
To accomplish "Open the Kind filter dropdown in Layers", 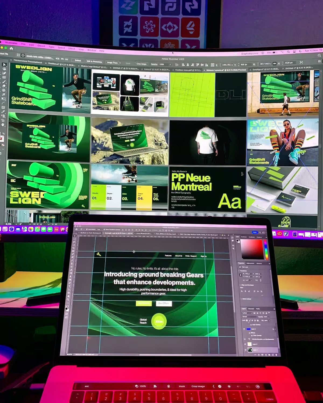I will [247, 313].
